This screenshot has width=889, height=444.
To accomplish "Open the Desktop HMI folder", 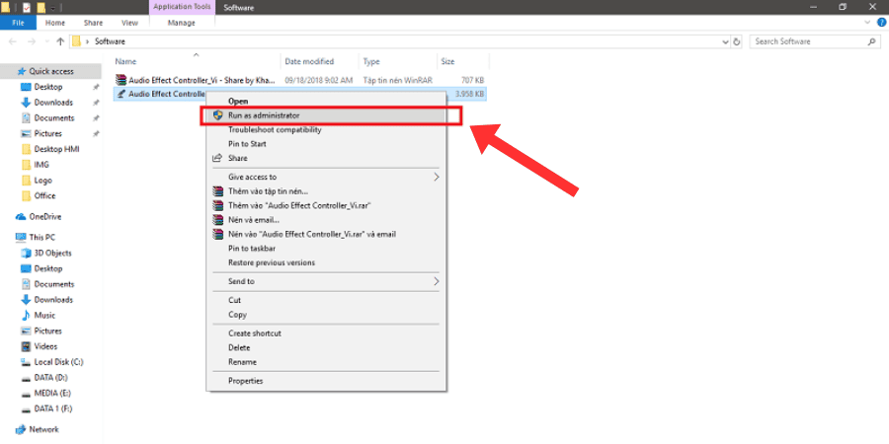I will click(x=56, y=150).
